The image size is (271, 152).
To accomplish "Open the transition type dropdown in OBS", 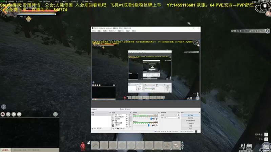I will point(169,115).
